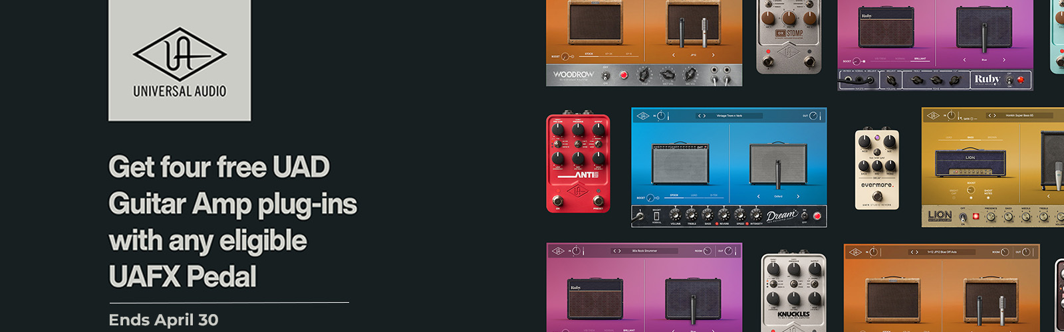This screenshot has height=332, width=1064.
Task: Select the STOCK tab in Woodrow plug-in
Action: point(589,54)
